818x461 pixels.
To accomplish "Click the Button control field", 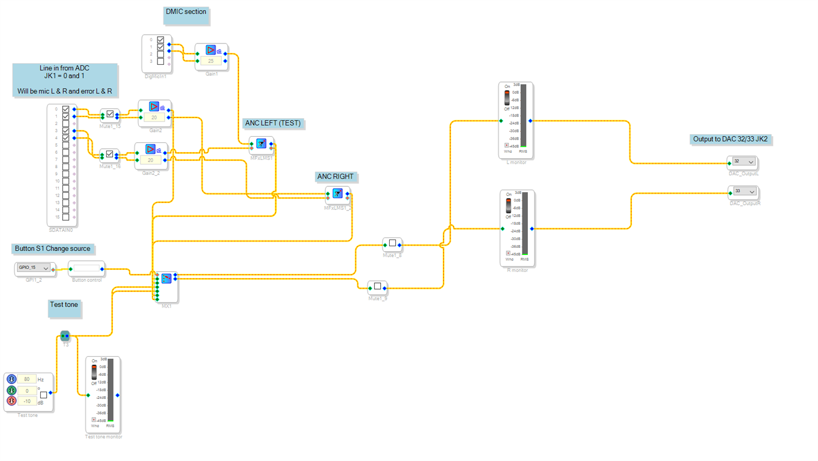I will [x=86, y=269].
